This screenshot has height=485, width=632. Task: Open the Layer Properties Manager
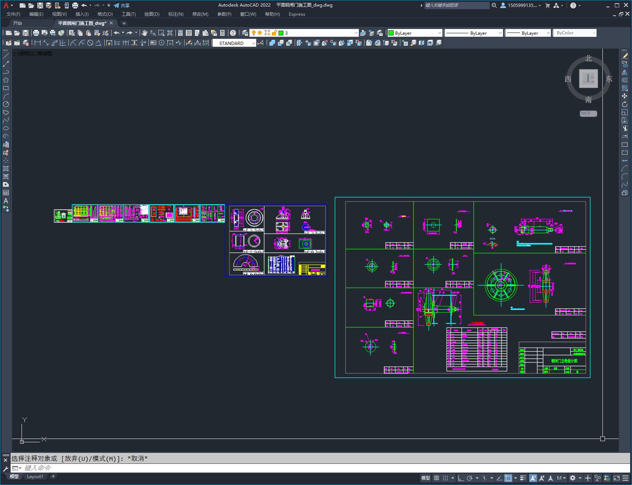pos(245,33)
